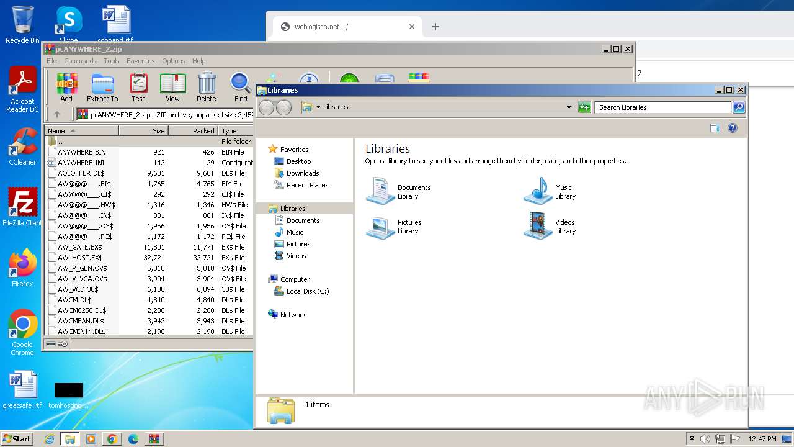Select Desktop under Favorites
This screenshot has width=794, height=447.
[x=299, y=161]
